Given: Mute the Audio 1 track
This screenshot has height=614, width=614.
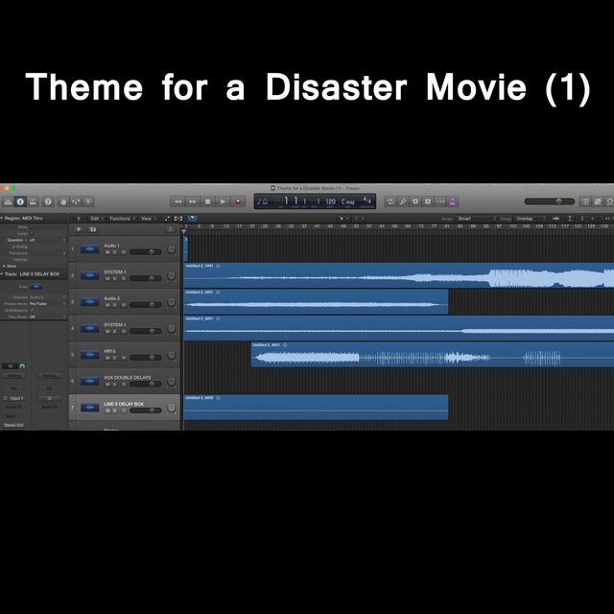Looking at the screenshot, I should pos(107,252).
